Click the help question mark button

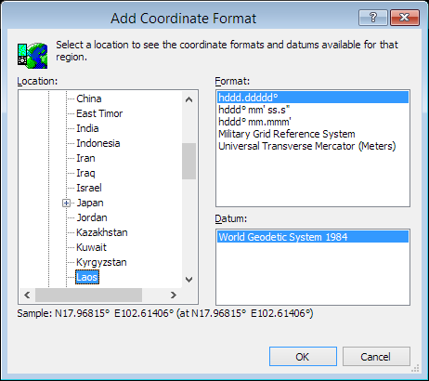tap(373, 18)
